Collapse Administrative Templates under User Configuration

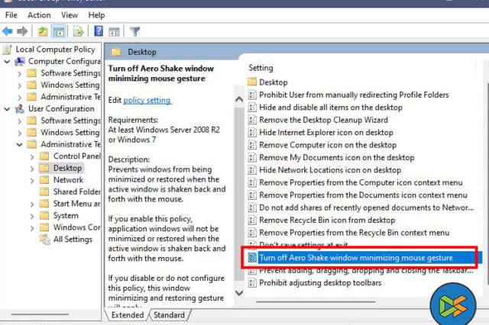(20, 144)
